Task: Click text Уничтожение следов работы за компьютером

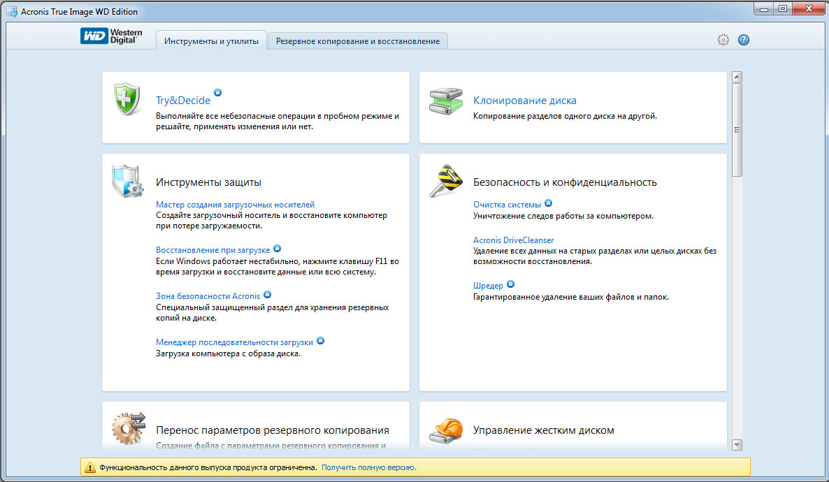Action: click(563, 216)
